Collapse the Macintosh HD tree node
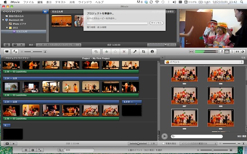 click(3, 20)
